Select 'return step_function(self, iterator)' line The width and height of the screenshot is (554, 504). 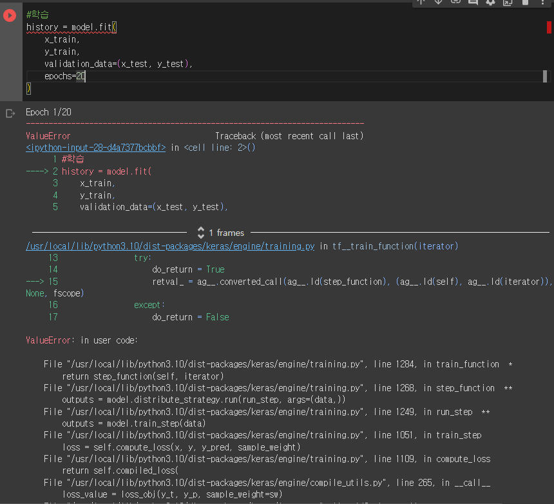coord(143,376)
